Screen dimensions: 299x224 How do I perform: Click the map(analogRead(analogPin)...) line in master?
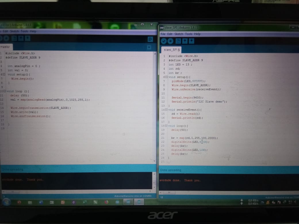[50, 100]
